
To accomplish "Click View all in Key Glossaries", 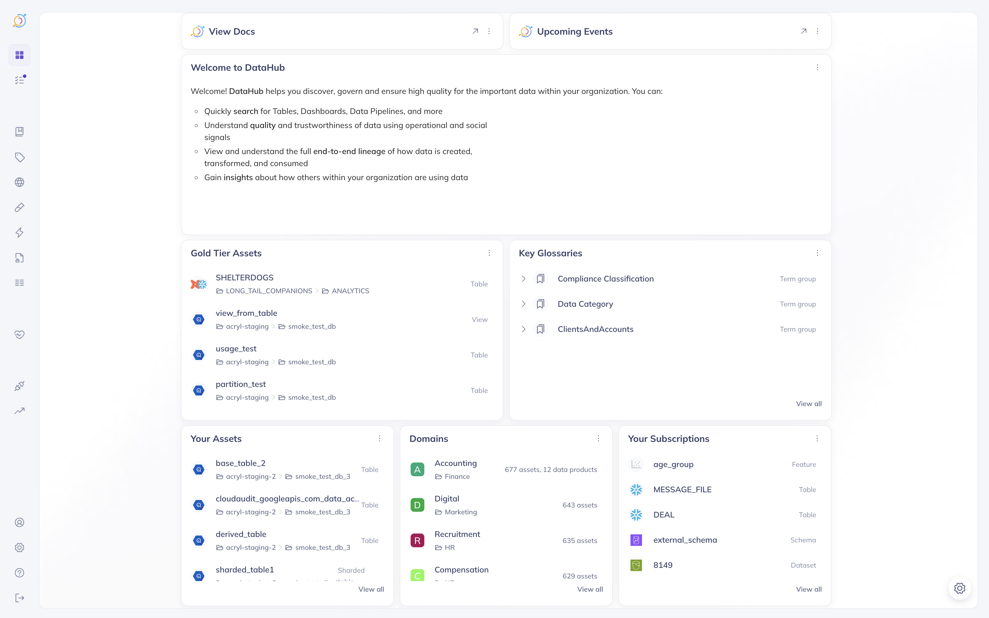I will coord(808,404).
